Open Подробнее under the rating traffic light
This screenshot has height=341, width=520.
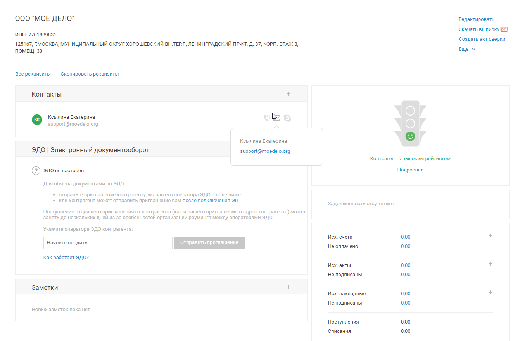point(410,170)
